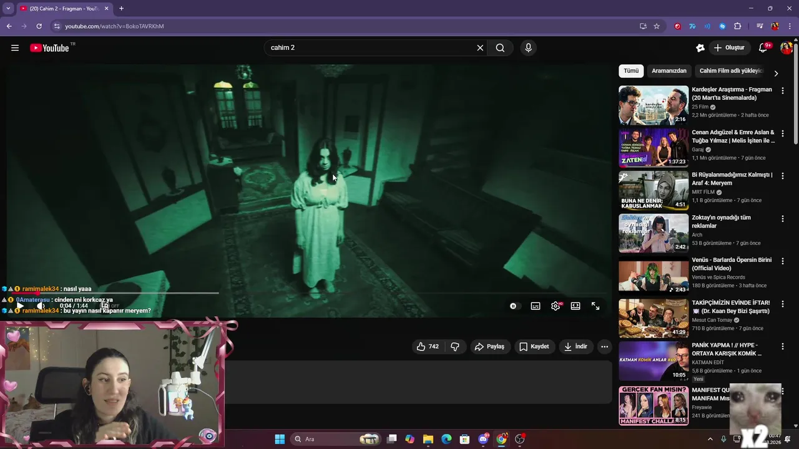The width and height of the screenshot is (799, 449).
Task: Open the Windows Start menu
Action: tap(280, 439)
